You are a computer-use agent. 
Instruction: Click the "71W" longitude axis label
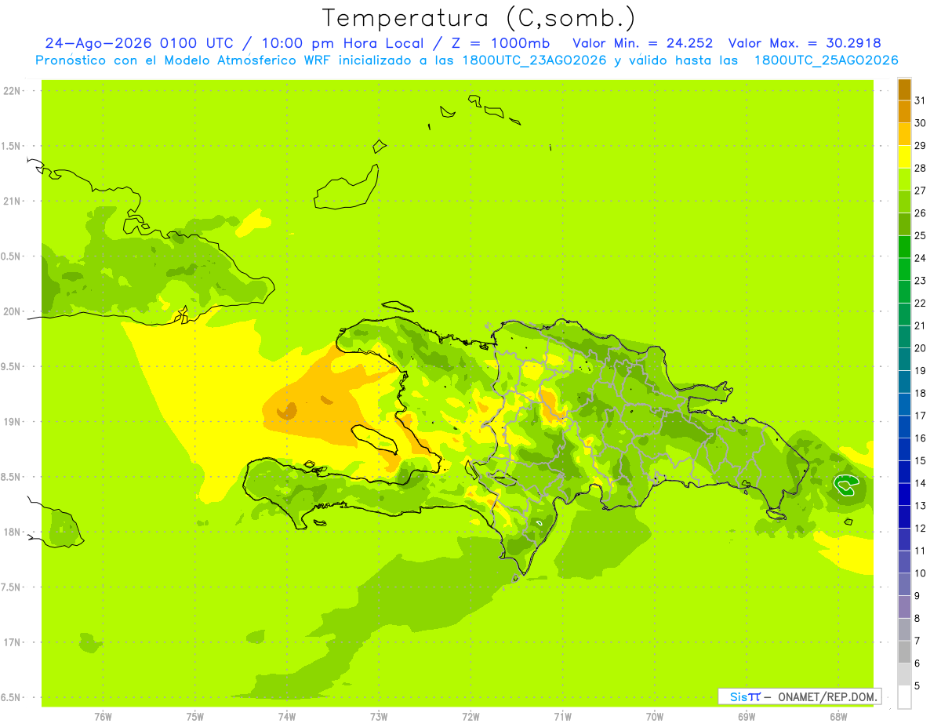pyautogui.click(x=562, y=717)
